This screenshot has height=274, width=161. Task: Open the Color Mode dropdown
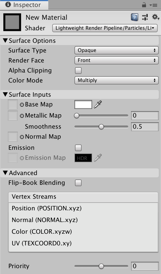116,80
